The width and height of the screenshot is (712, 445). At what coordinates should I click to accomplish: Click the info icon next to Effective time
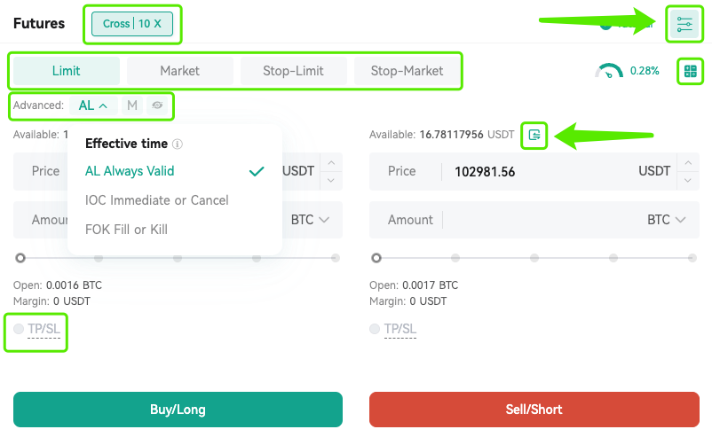178,144
